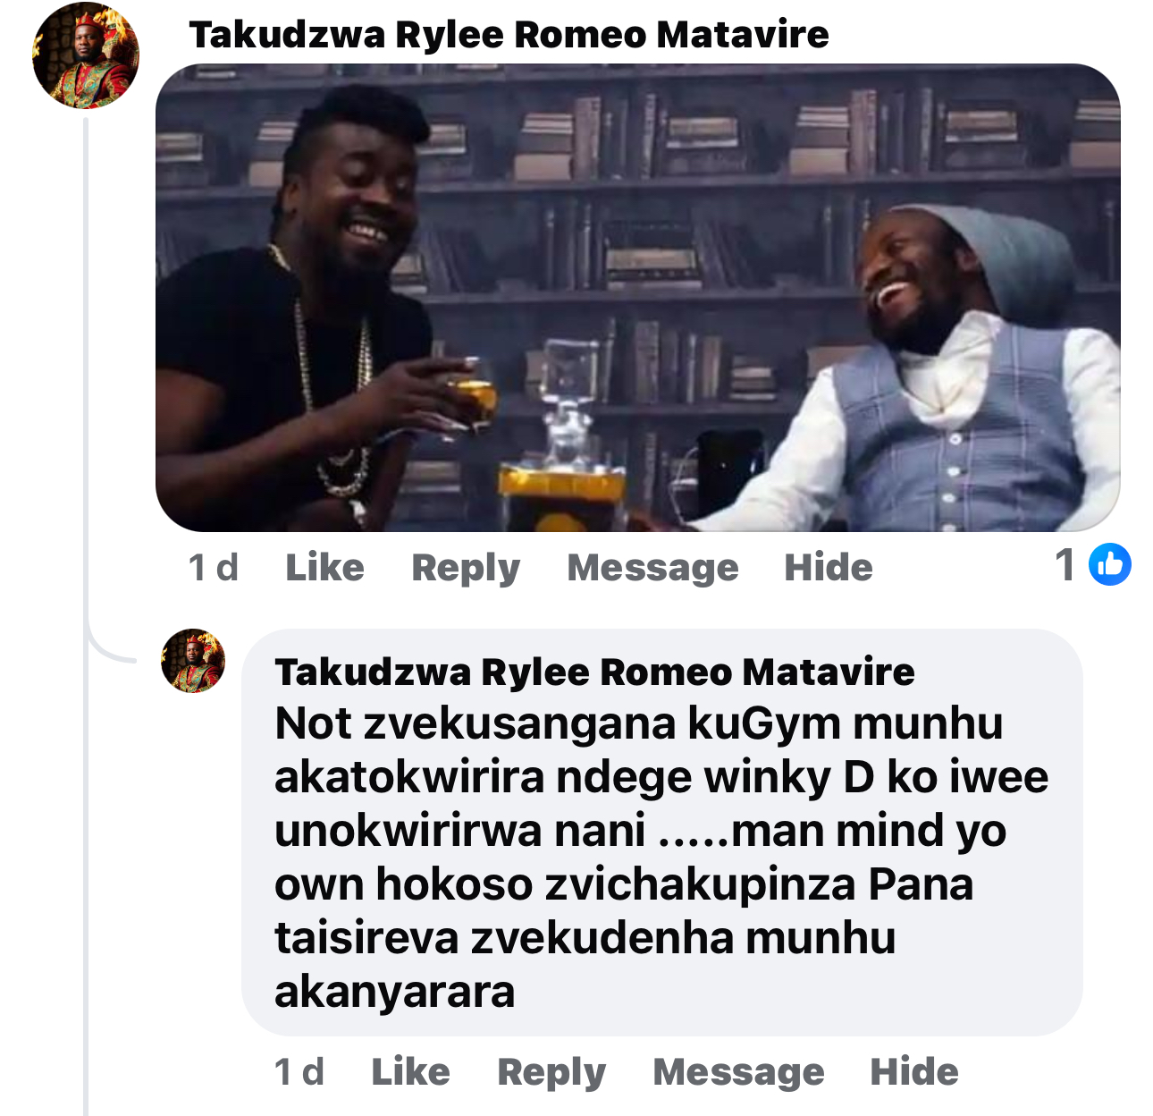Select the reply text starting 'Not zvekusangana kuGym'

(661, 857)
